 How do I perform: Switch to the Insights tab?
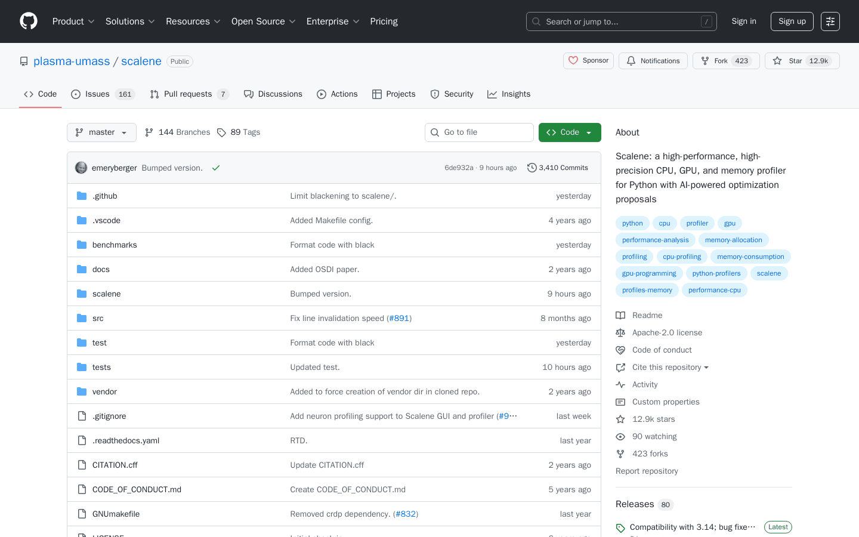[x=509, y=94]
